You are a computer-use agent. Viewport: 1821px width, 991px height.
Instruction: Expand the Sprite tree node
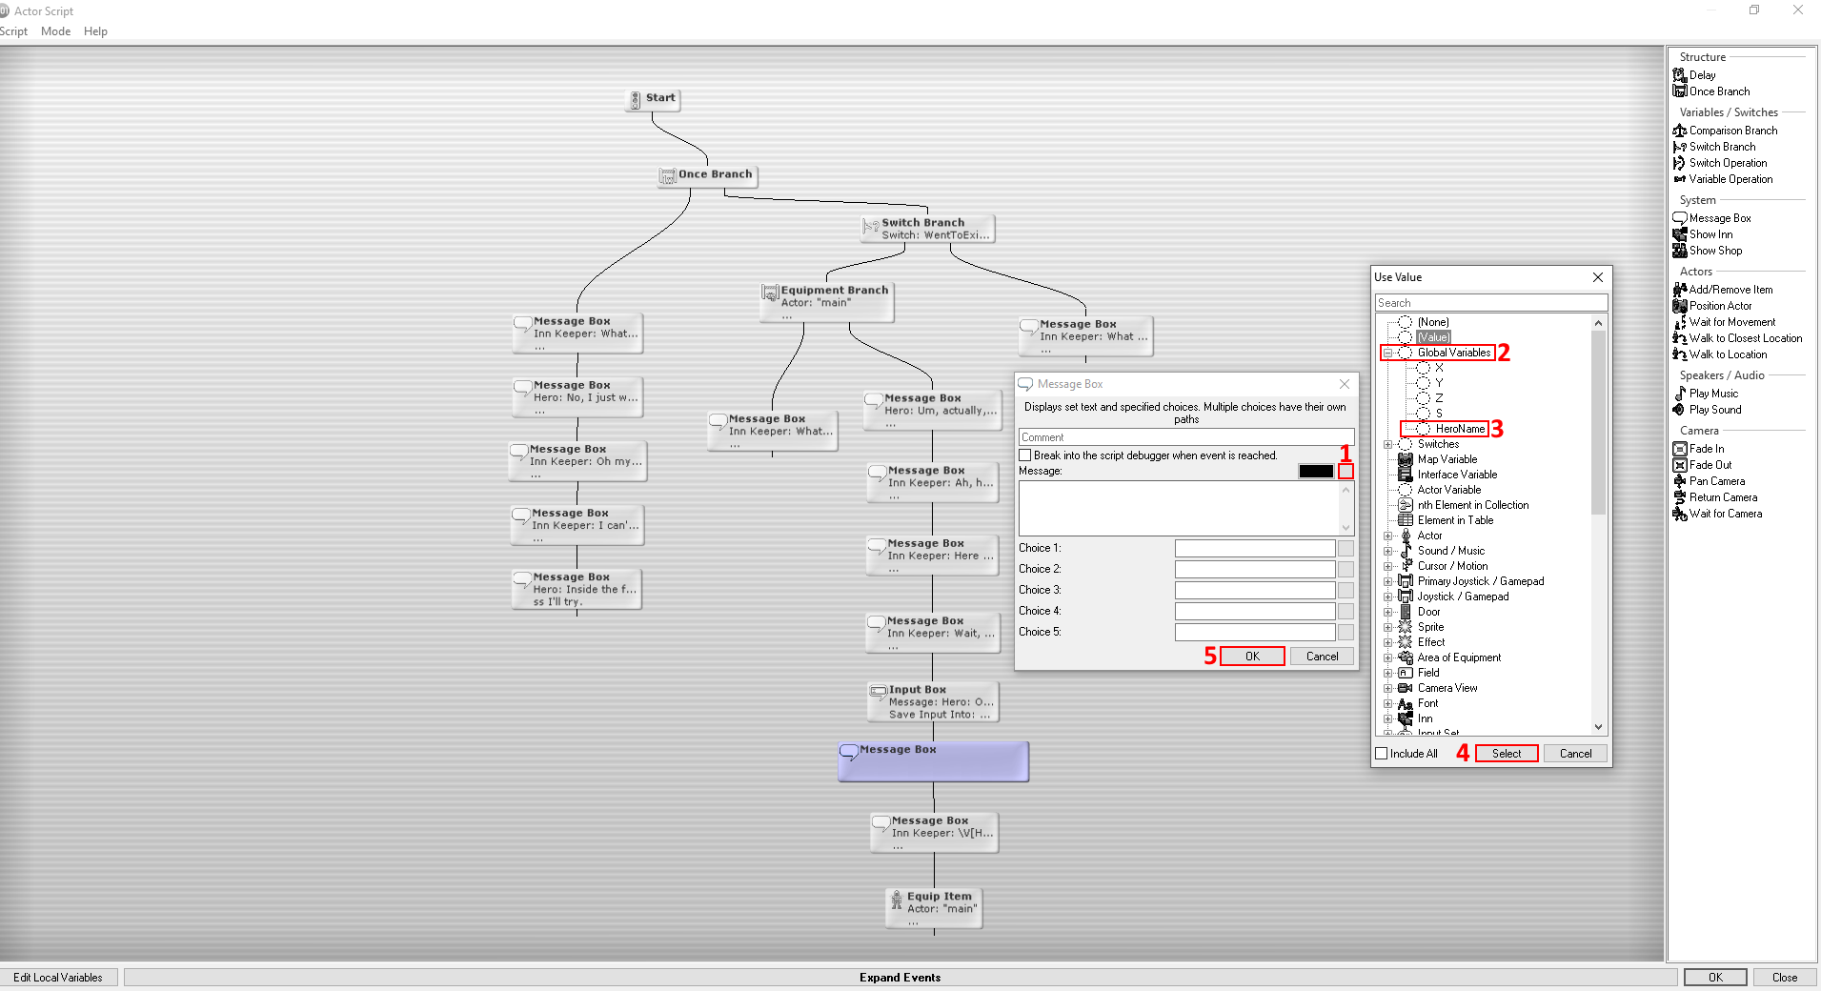point(1387,627)
